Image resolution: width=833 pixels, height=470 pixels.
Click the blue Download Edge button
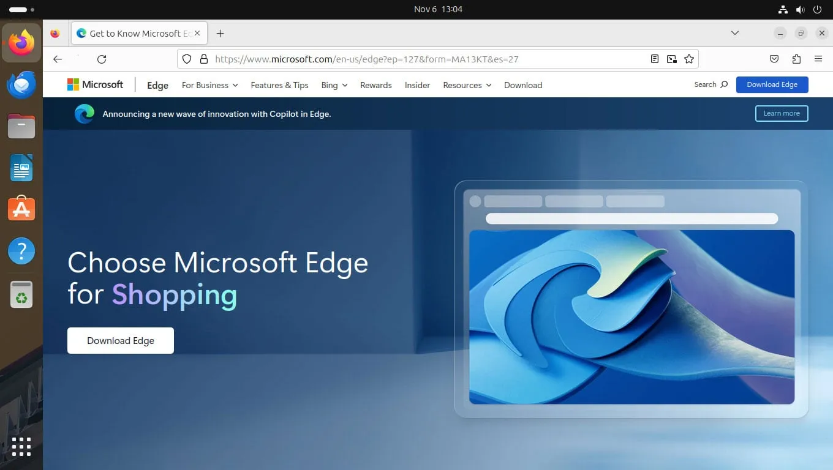click(772, 84)
